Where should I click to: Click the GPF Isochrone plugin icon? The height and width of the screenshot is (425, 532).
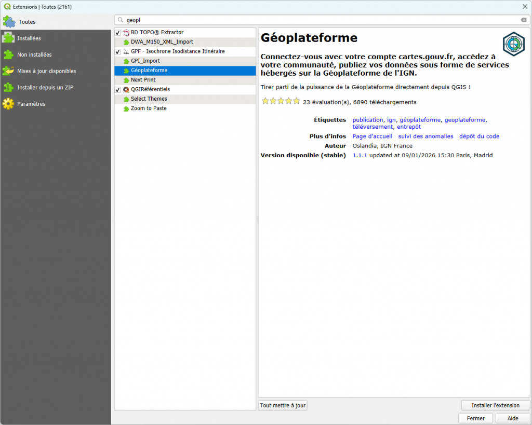(126, 52)
